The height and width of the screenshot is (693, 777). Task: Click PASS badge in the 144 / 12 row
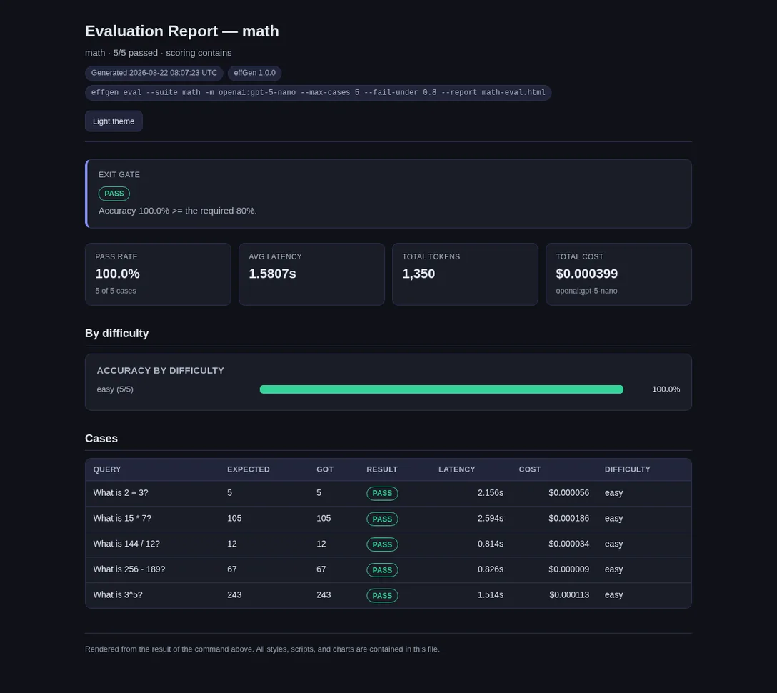(x=382, y=544)
